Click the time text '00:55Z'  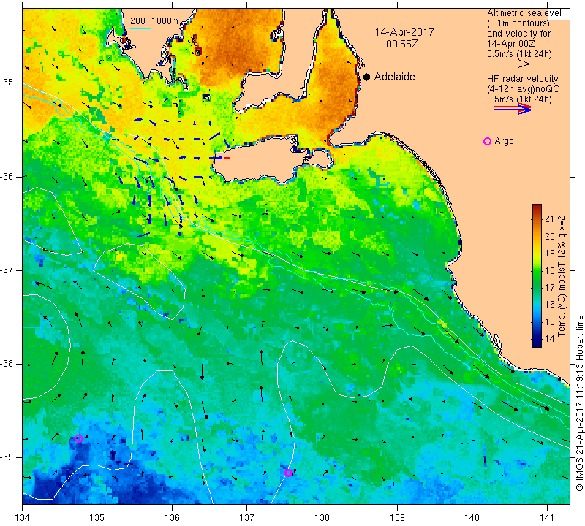pos(401,44)
